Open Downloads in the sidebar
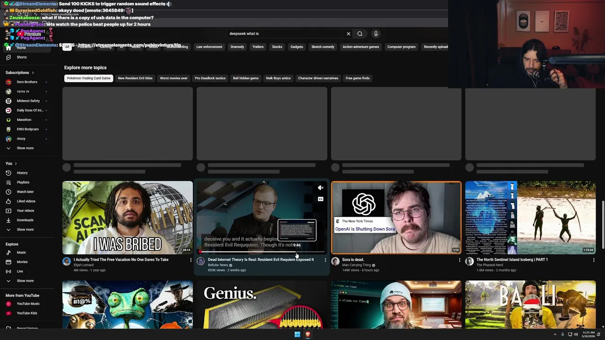 (x=25, y=220)
